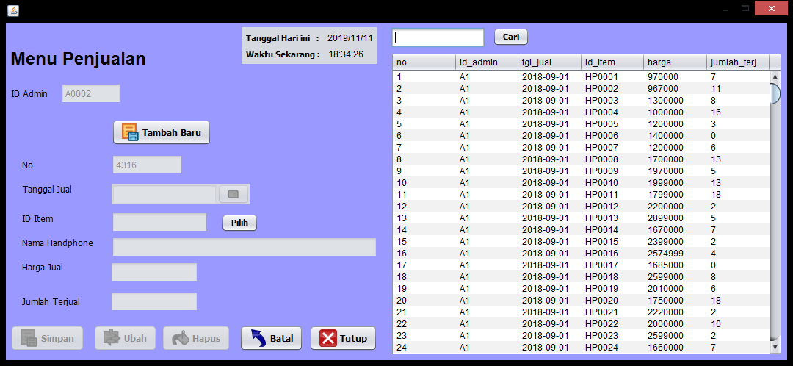Sort table by id_admin column header
Image resolution: width=793 pixels, height=366 pixels.
click(486, 62)
